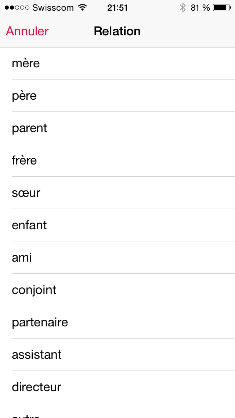Viewport: 235px width, 418px height.
Task: Select the "assistant" relation
Action: pyautogui.click(x=117, y=355)
